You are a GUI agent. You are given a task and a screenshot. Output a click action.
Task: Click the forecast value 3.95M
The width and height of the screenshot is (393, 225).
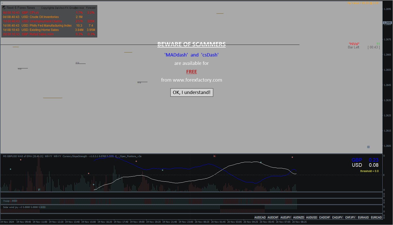91,30
